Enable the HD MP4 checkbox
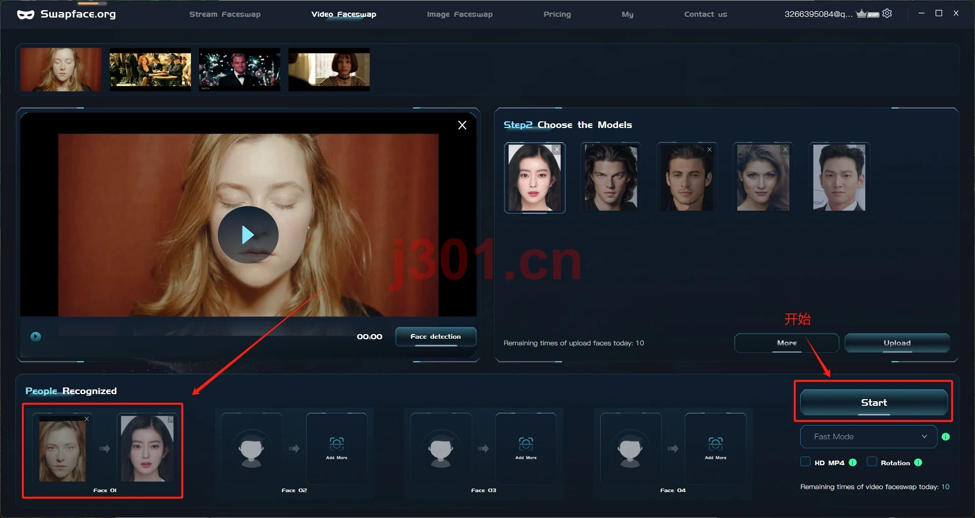975x518 pixels. (805, 462)
